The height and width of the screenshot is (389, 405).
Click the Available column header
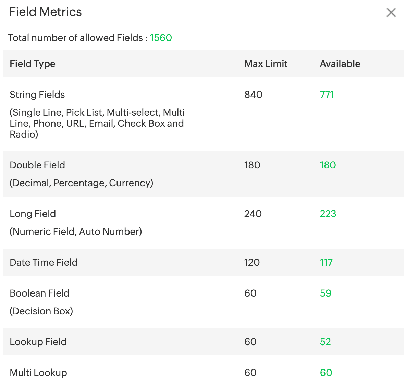coord(340,64)
